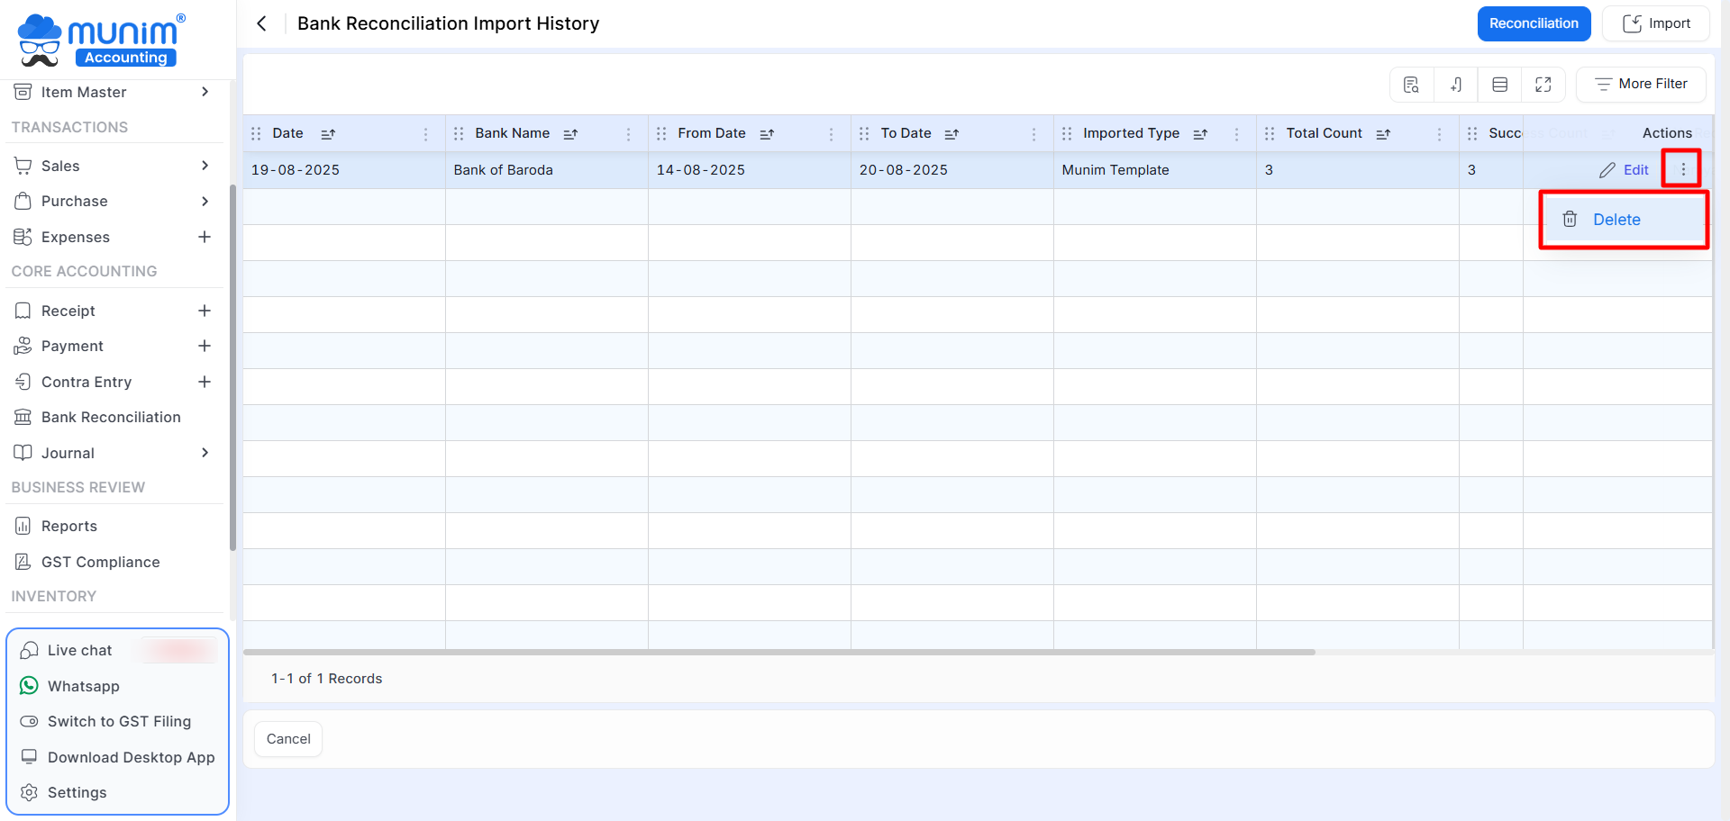Open fullscreen view of the table

point(1543,85)
